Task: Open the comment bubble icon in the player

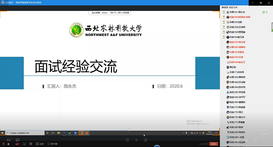Action: pos(17,140)
